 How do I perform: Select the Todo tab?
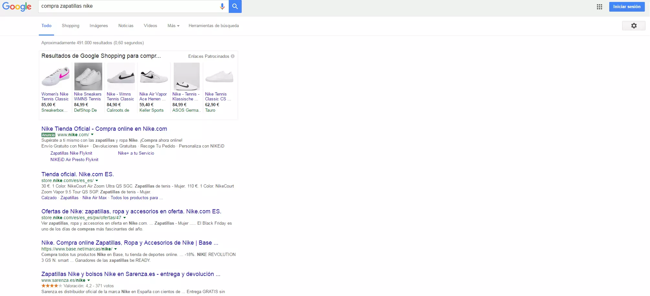pyautogui.click(x=46, y=26)
